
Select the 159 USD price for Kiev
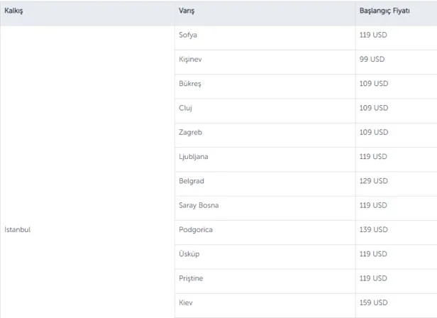pos(374,303)
